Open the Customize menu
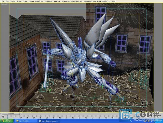Image resolution: width=163 pixels, height=123 pixels. [97, 1]
